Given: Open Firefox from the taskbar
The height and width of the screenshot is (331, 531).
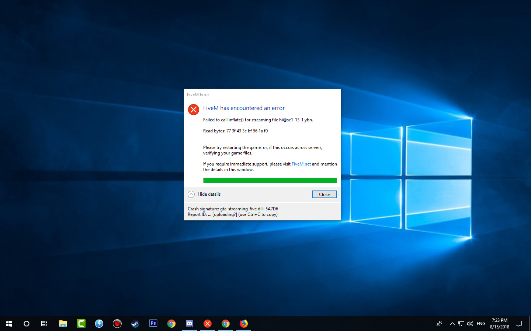Looking at the screenshot, I should [243, 324].
